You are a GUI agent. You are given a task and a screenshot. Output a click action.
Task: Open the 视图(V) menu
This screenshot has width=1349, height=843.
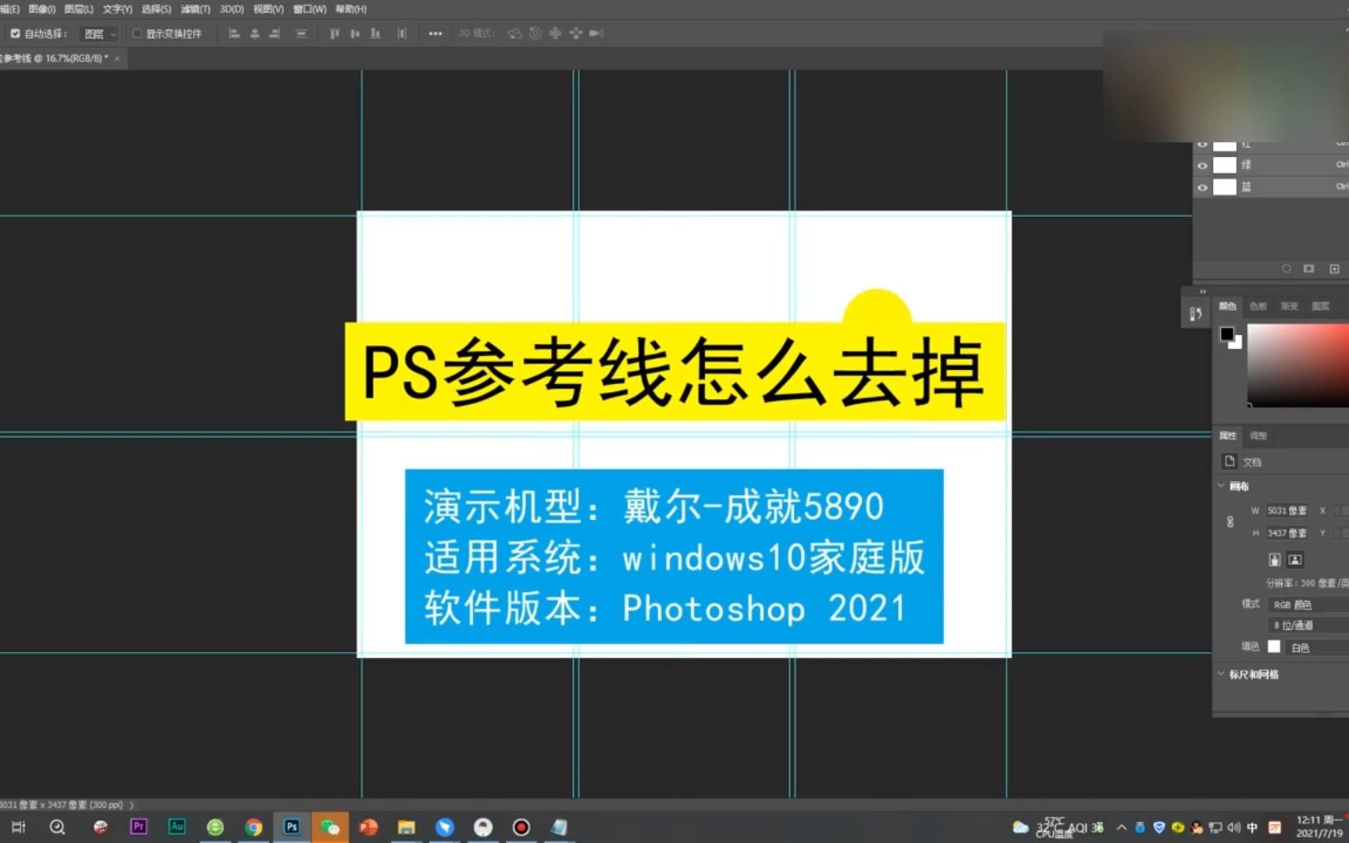(269, 9)
